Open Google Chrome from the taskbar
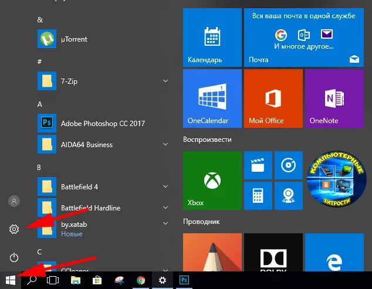 pyautogui.click(x=141, y=280)
